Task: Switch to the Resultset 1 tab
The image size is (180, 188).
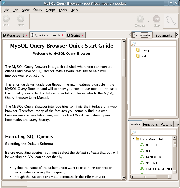Action: (x=15, y=35)
